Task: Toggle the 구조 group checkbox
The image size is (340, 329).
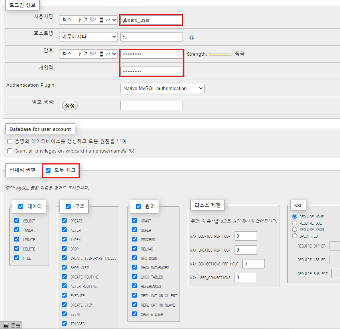Action: coord(68,206)
